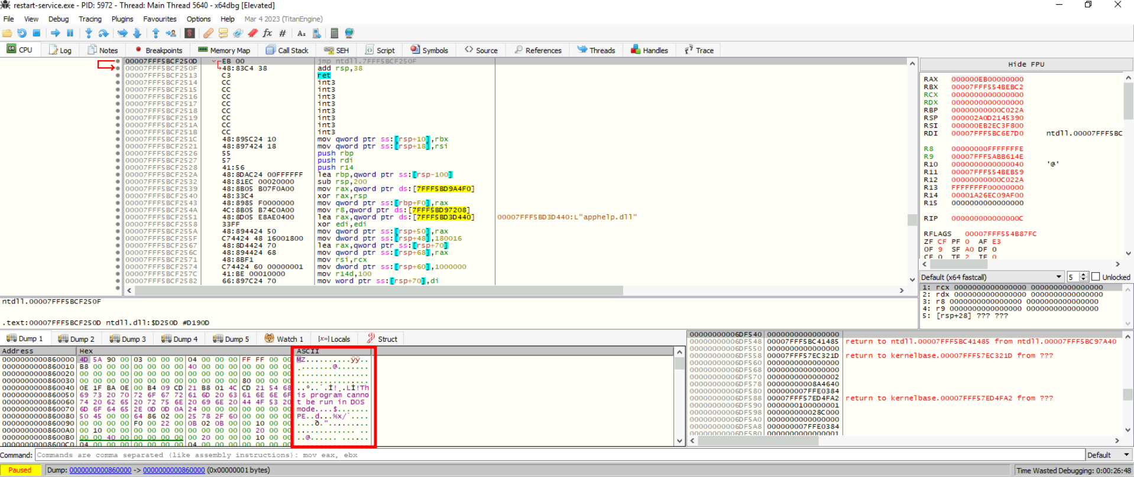Screen dimensions: 1134x477
Task: Select the Dump 3 tab
Action: tap(128, 339)
